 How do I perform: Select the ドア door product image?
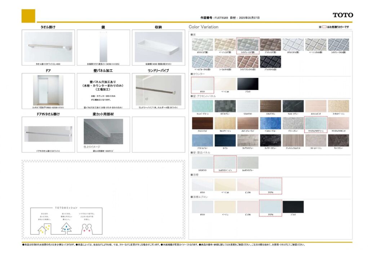tap(48, 90)
